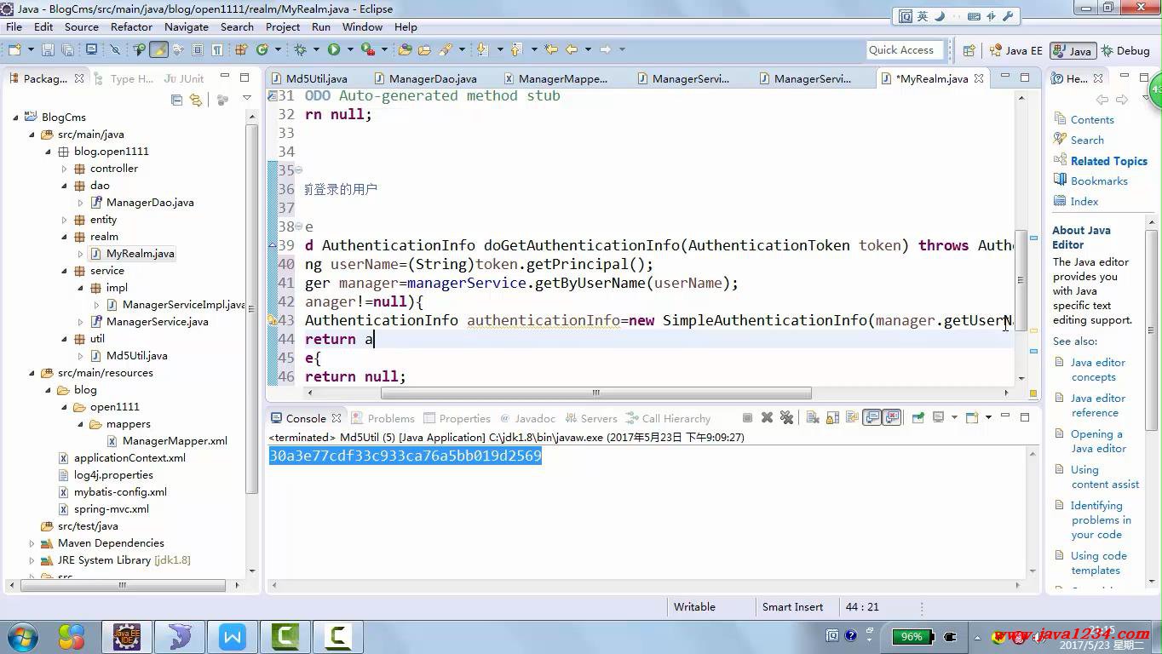Click the New file wizard icon
This screenshot has width=1162, height=654.
click(14, 49)
